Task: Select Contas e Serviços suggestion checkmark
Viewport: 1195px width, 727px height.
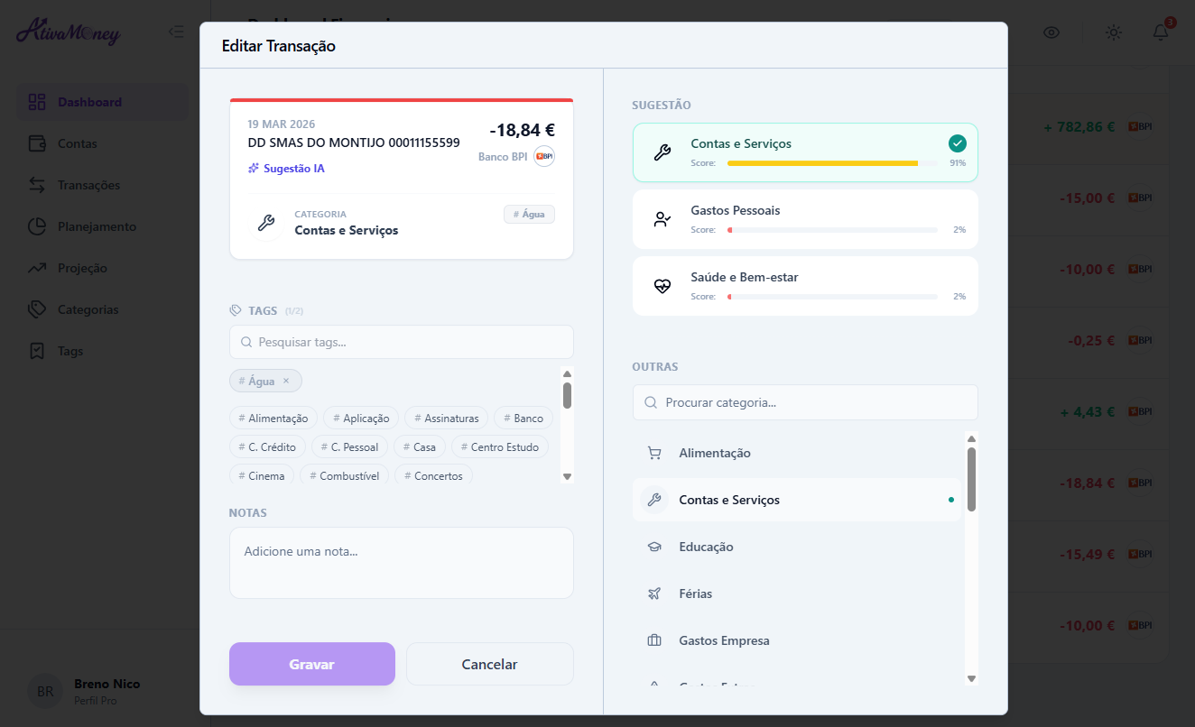Action: click(x=958, y=143)
